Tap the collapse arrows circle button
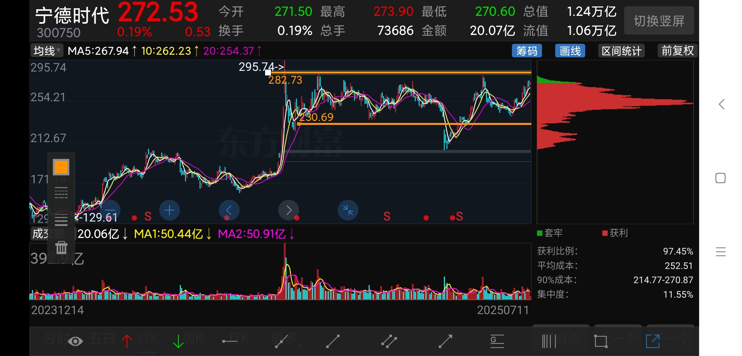Viewport: 742px width, 356px height. point(348,210)
